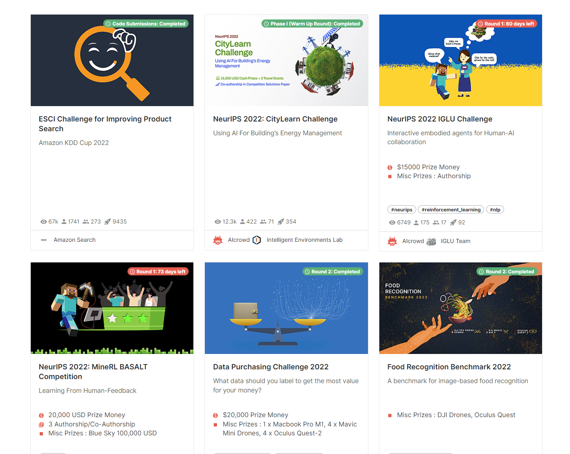
Task: Select the #neurips tag
Action: pyautogui.click(x=402, y=210)
